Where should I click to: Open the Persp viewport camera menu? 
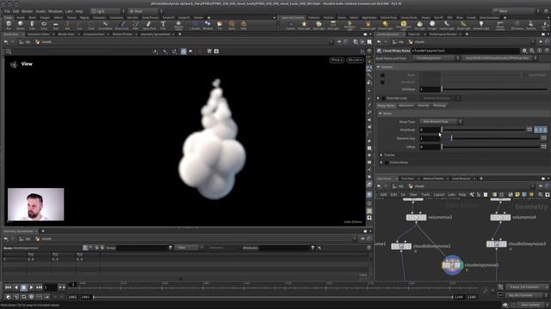pyautogui.click(x=337, y=60)
